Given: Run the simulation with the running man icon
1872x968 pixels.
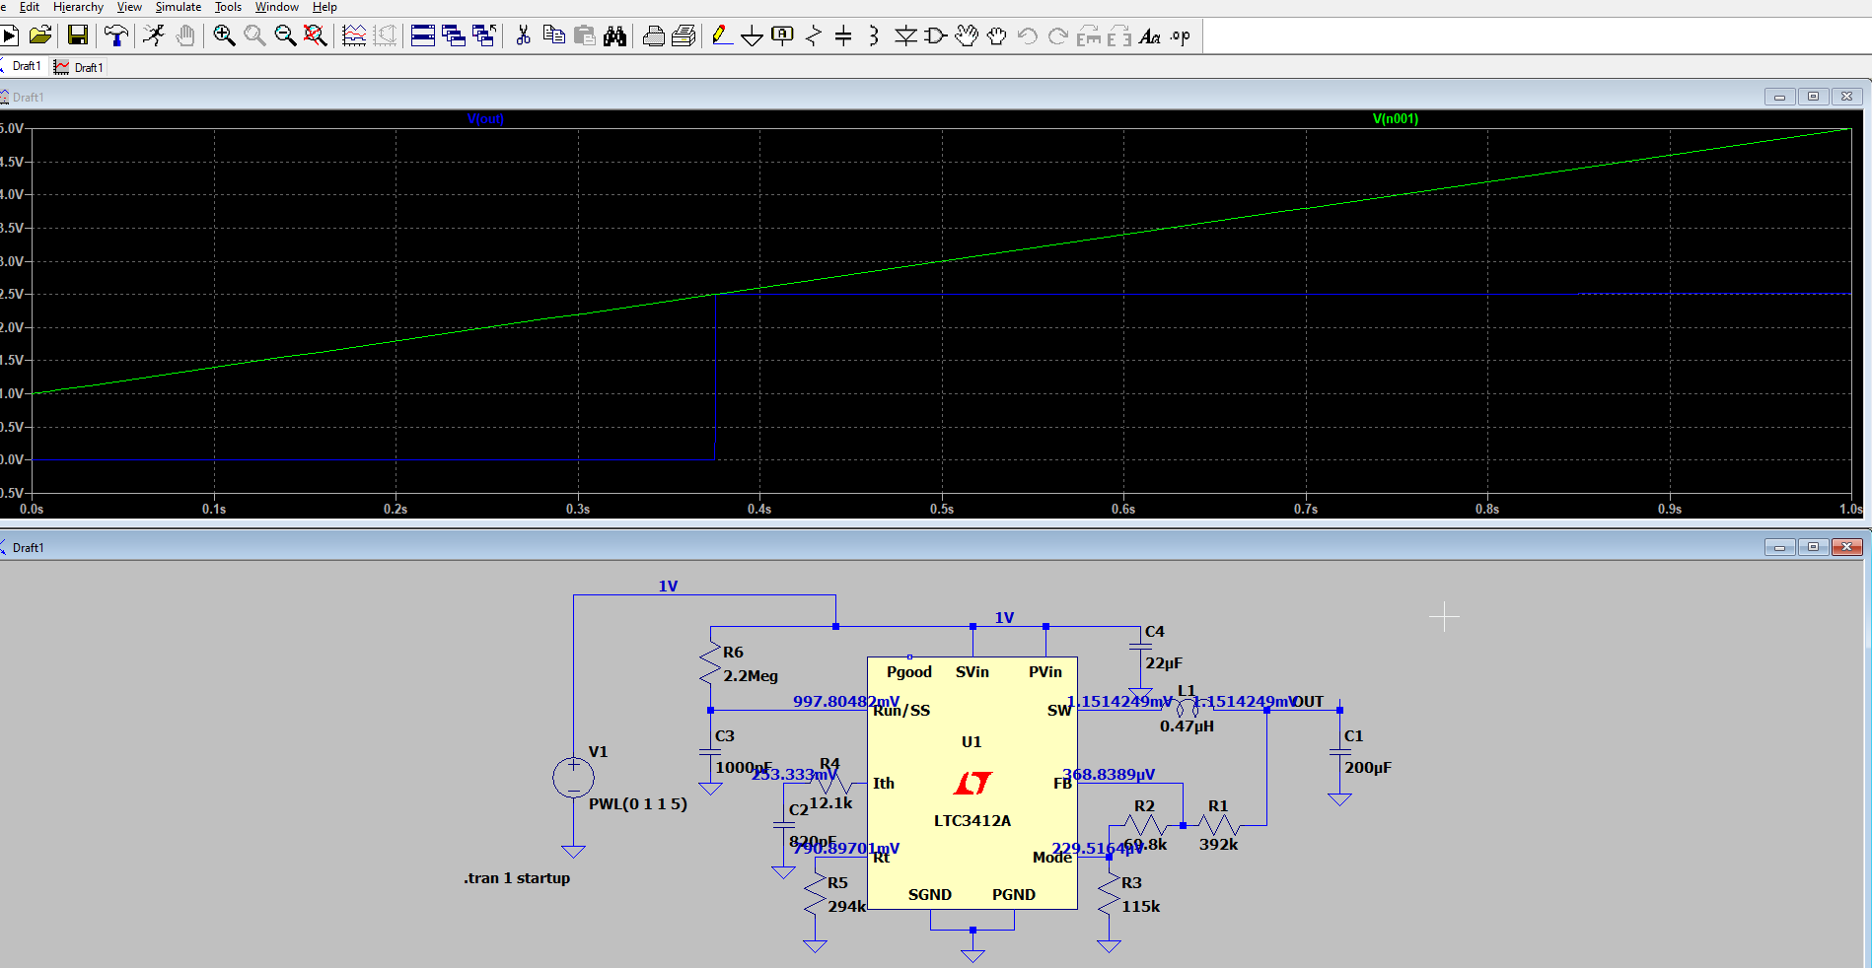Looking at the screenshot, I should pos(153,36).
